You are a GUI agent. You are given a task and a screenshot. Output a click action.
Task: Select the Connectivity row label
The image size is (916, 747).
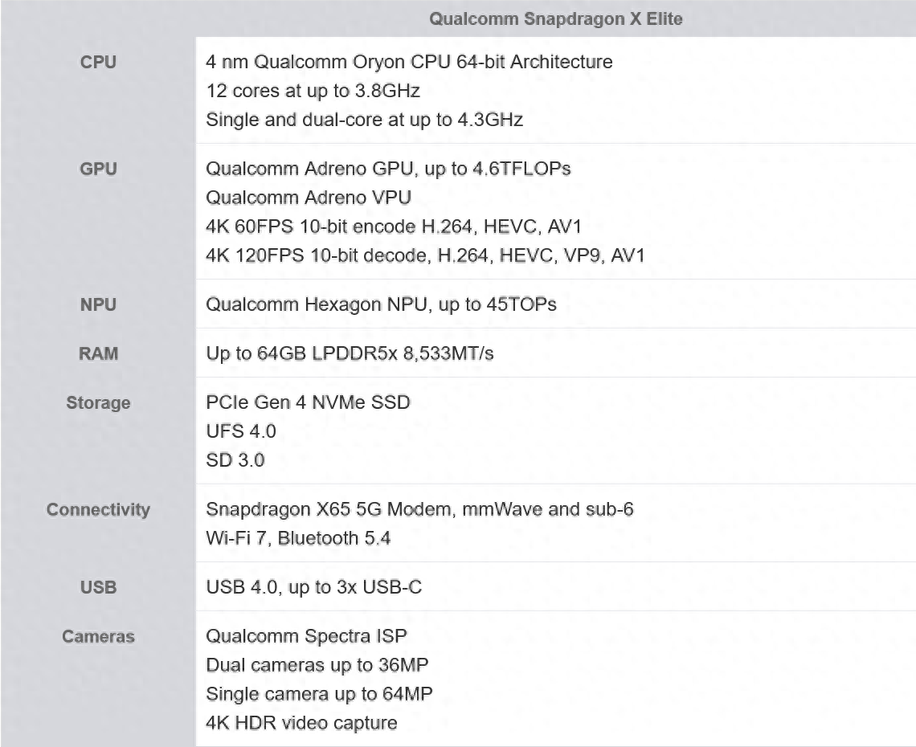[98, 510]
